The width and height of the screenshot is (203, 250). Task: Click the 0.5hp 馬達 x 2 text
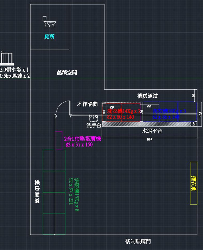(15, 76)
